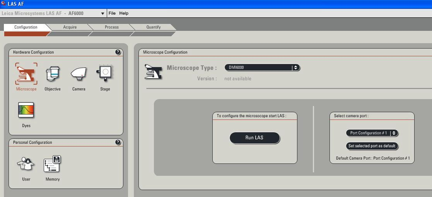This screenshot has width=432, height=197.
Task: Open the User personal configuration icon
Action: [x=26, y=164]
